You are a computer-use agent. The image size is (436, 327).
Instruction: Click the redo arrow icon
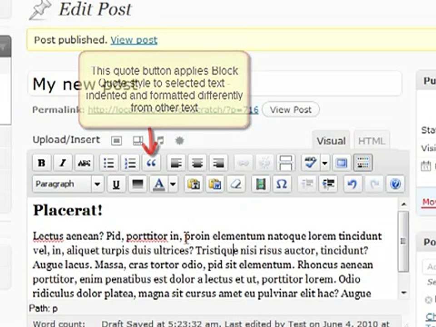[x=374, y=184]
